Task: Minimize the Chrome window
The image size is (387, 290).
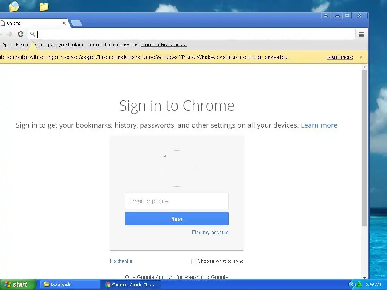Action: coord(337,15)
